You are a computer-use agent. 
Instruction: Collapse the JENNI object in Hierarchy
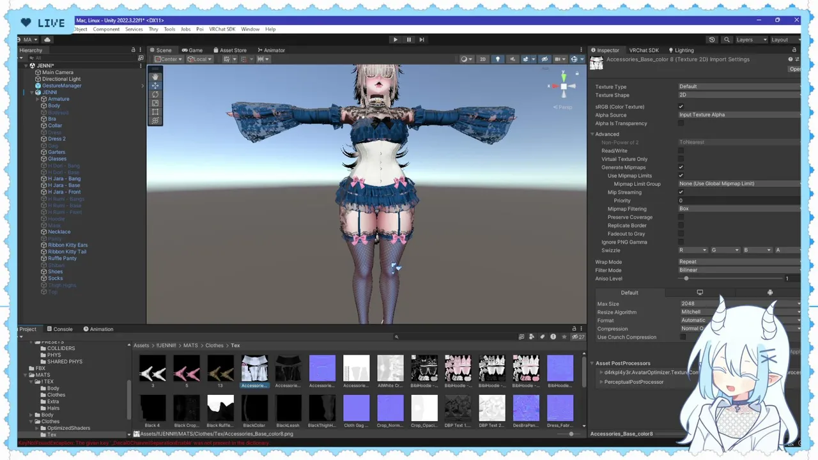pos(32,93)
